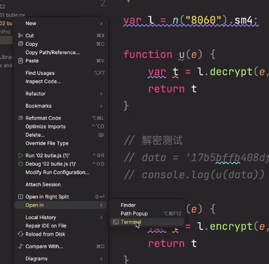
Task: Click the Cut scissors icon
Action: click(x=20, y=36)
